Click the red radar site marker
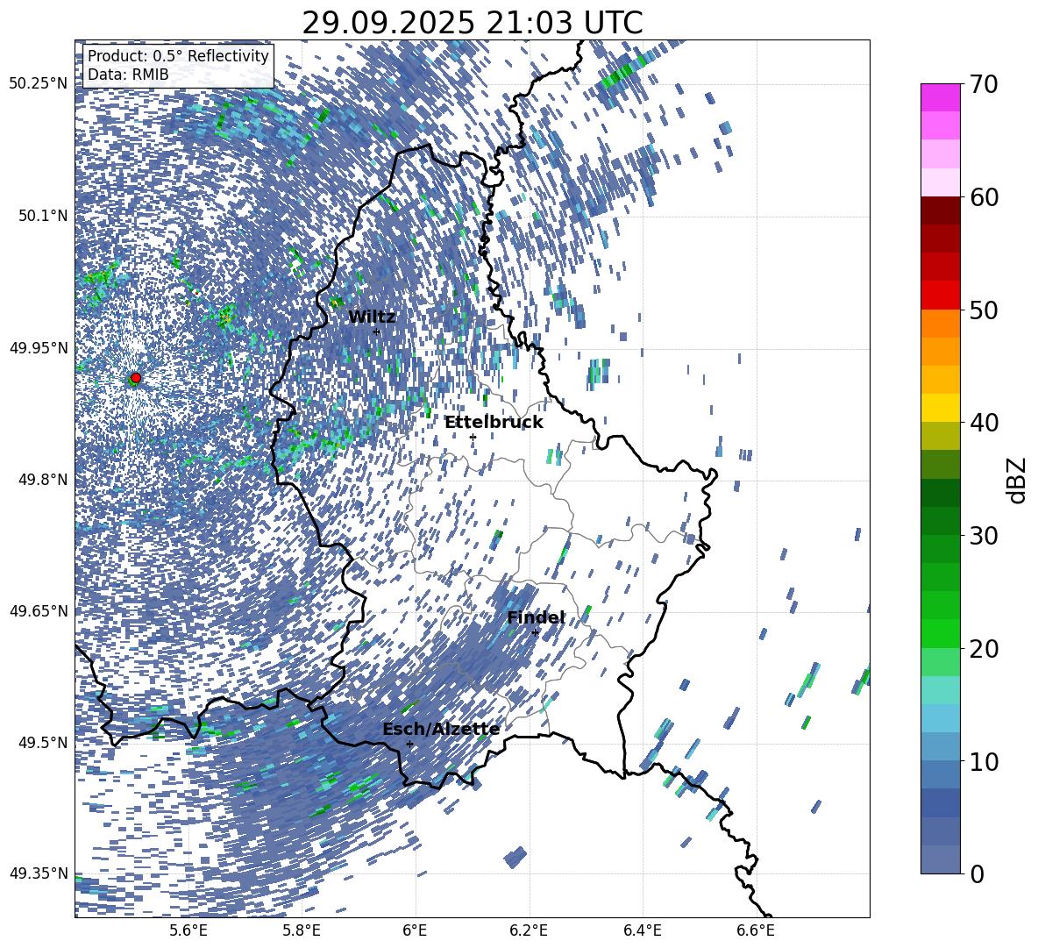The image size is (1038, 948). [x=136, y=378]
